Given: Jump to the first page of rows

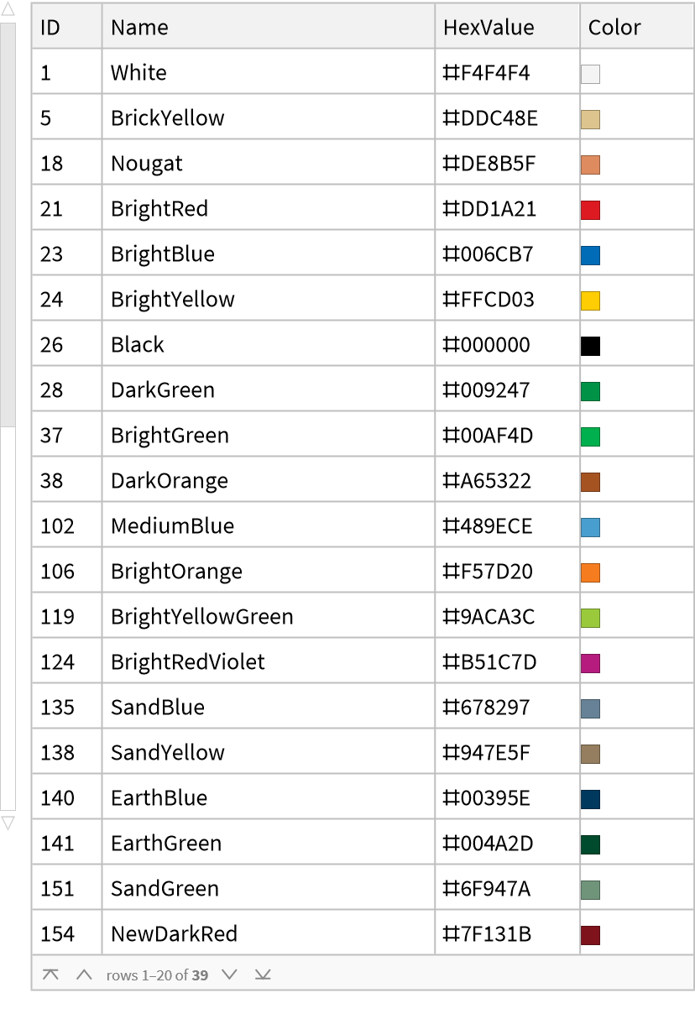Looking at the screenshot, I should pyautogui.click(x=50, y=975).
